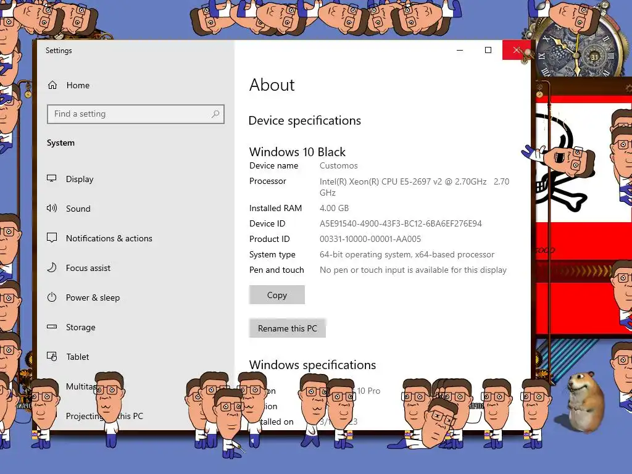Click the Sound speaker icon

[x=52, y=209]
